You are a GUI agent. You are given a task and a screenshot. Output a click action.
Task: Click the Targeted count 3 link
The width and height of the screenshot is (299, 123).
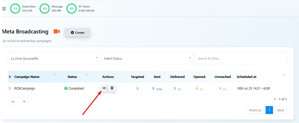pos(137,89)
